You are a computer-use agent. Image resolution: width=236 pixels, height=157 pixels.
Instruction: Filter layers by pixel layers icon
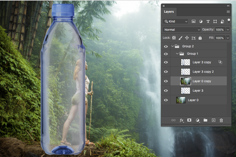tap(194, 21)
